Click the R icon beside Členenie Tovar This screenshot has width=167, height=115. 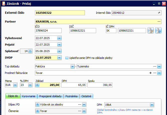pyautogui.click(x=37, y=111)
